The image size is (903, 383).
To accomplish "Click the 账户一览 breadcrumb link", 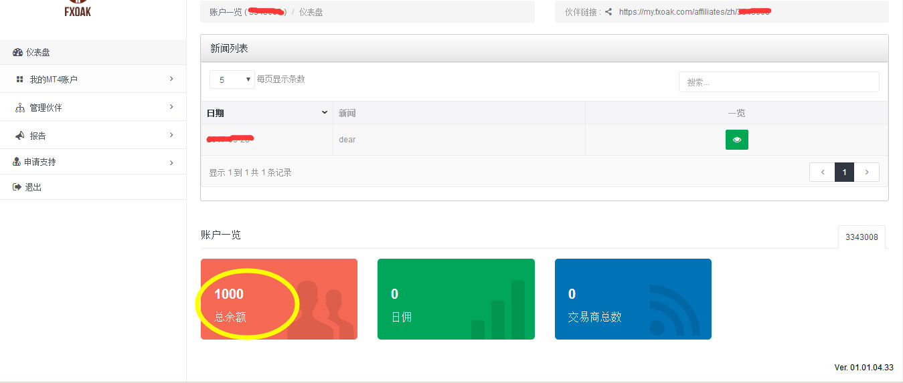I will [x=226, y=12].
